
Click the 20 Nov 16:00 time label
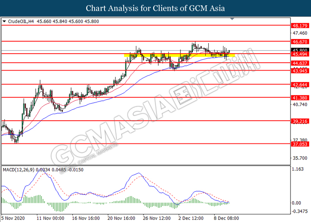click(121, 218)
